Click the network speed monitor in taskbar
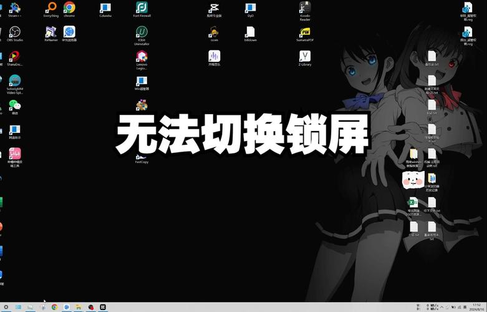 point(427,307)
